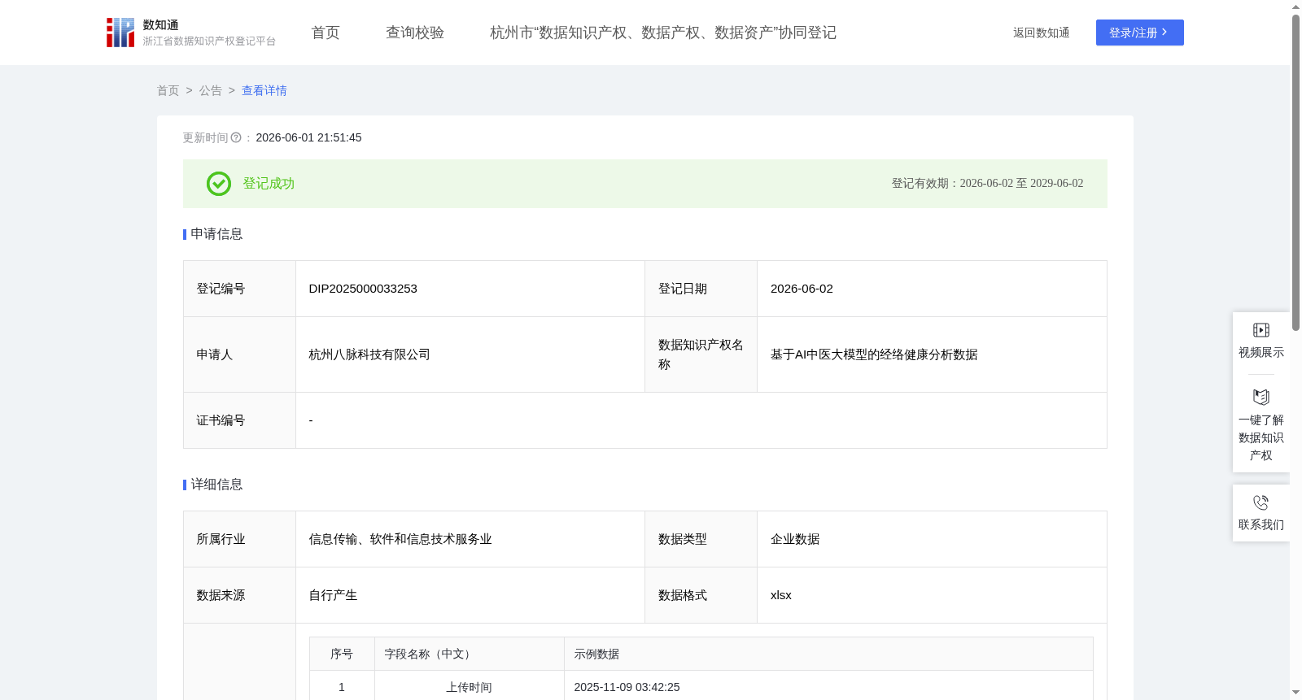1302x700 pixels.
Task: Click the 数据格式 label cell
Action: pyautogui.click(x=701, y=595)
